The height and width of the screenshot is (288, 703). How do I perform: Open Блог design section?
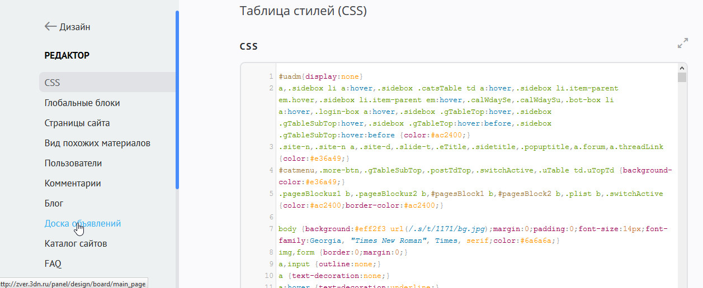point(54,203)
